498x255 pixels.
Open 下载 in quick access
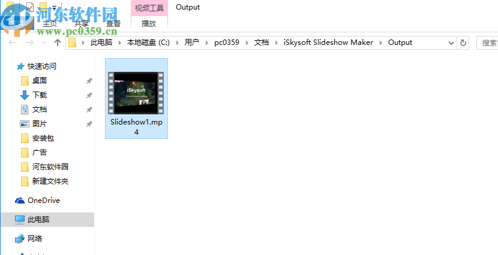pos(40,95)
